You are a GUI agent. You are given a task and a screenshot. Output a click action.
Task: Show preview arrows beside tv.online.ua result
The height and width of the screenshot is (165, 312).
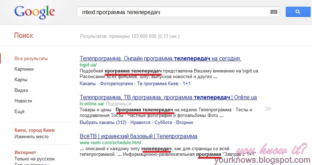point(268,109)
